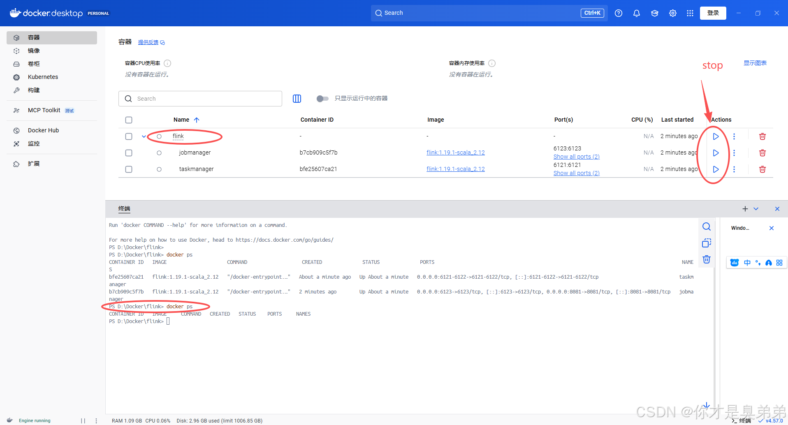Click the Engine running status label
This screenshot has height=425, width=788.
(35, 420)
